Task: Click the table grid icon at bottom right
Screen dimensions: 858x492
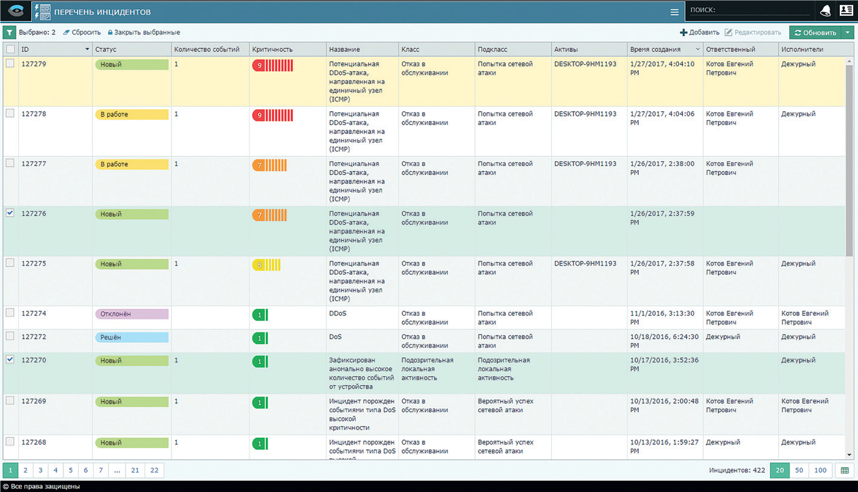Action: (x=845, y=471)
